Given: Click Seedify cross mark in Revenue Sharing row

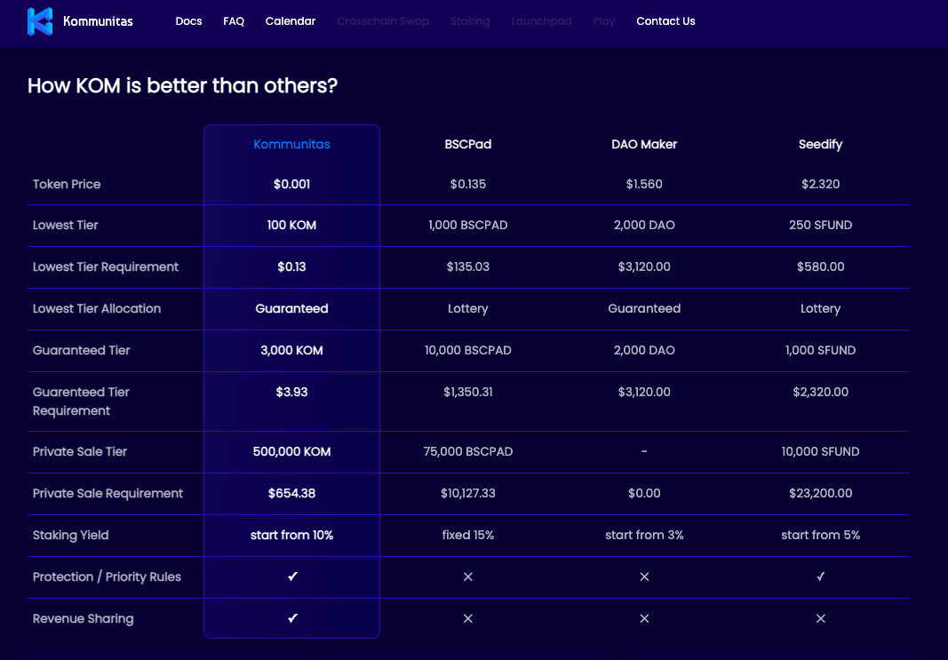Looking at the screenshot, I should [820, 618].
